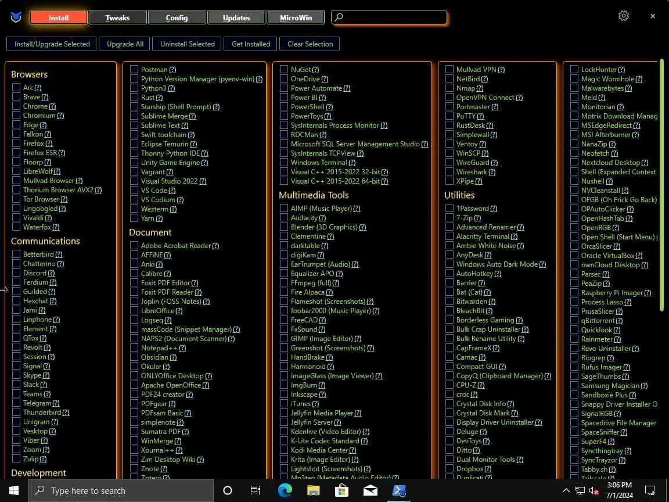Click the green vertical scrollbar
669x502 pixels.
coord(662,186)
